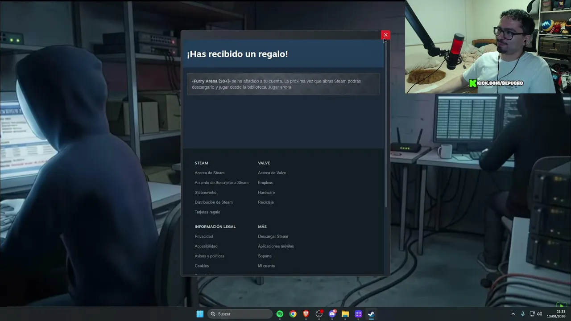
Task: Open the 'Cookies' legal link
Action: (x=202, y=266)
